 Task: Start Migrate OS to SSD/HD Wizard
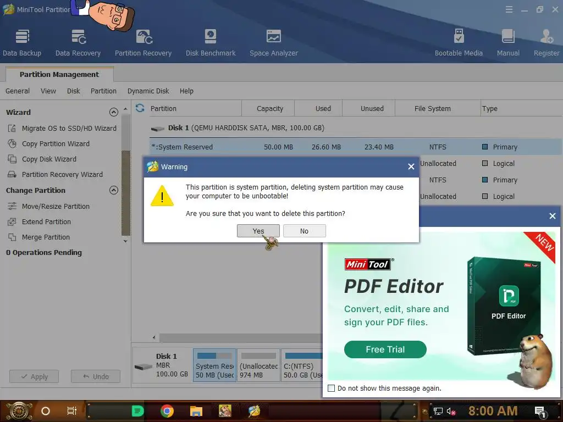click(x=62, y=128)
